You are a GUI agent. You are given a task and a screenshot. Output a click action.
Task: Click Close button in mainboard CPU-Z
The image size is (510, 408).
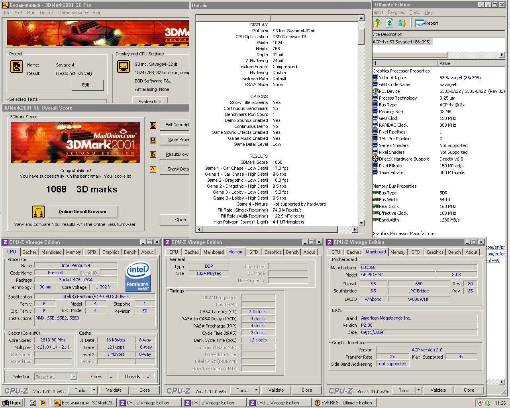tap(469, 390)
